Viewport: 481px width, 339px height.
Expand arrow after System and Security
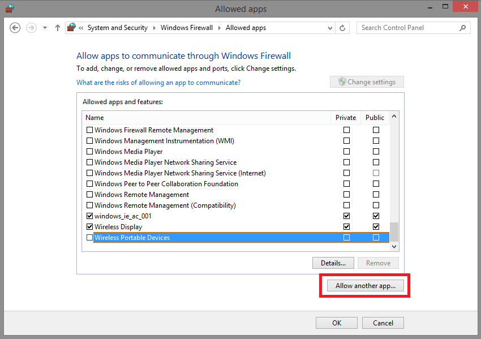click(154, 28)
